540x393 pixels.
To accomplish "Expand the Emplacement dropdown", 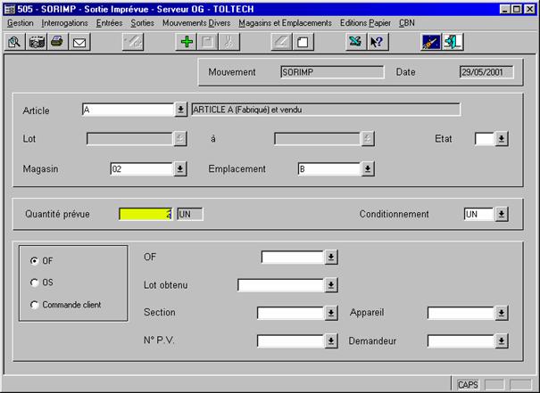I will click(367, 168).
